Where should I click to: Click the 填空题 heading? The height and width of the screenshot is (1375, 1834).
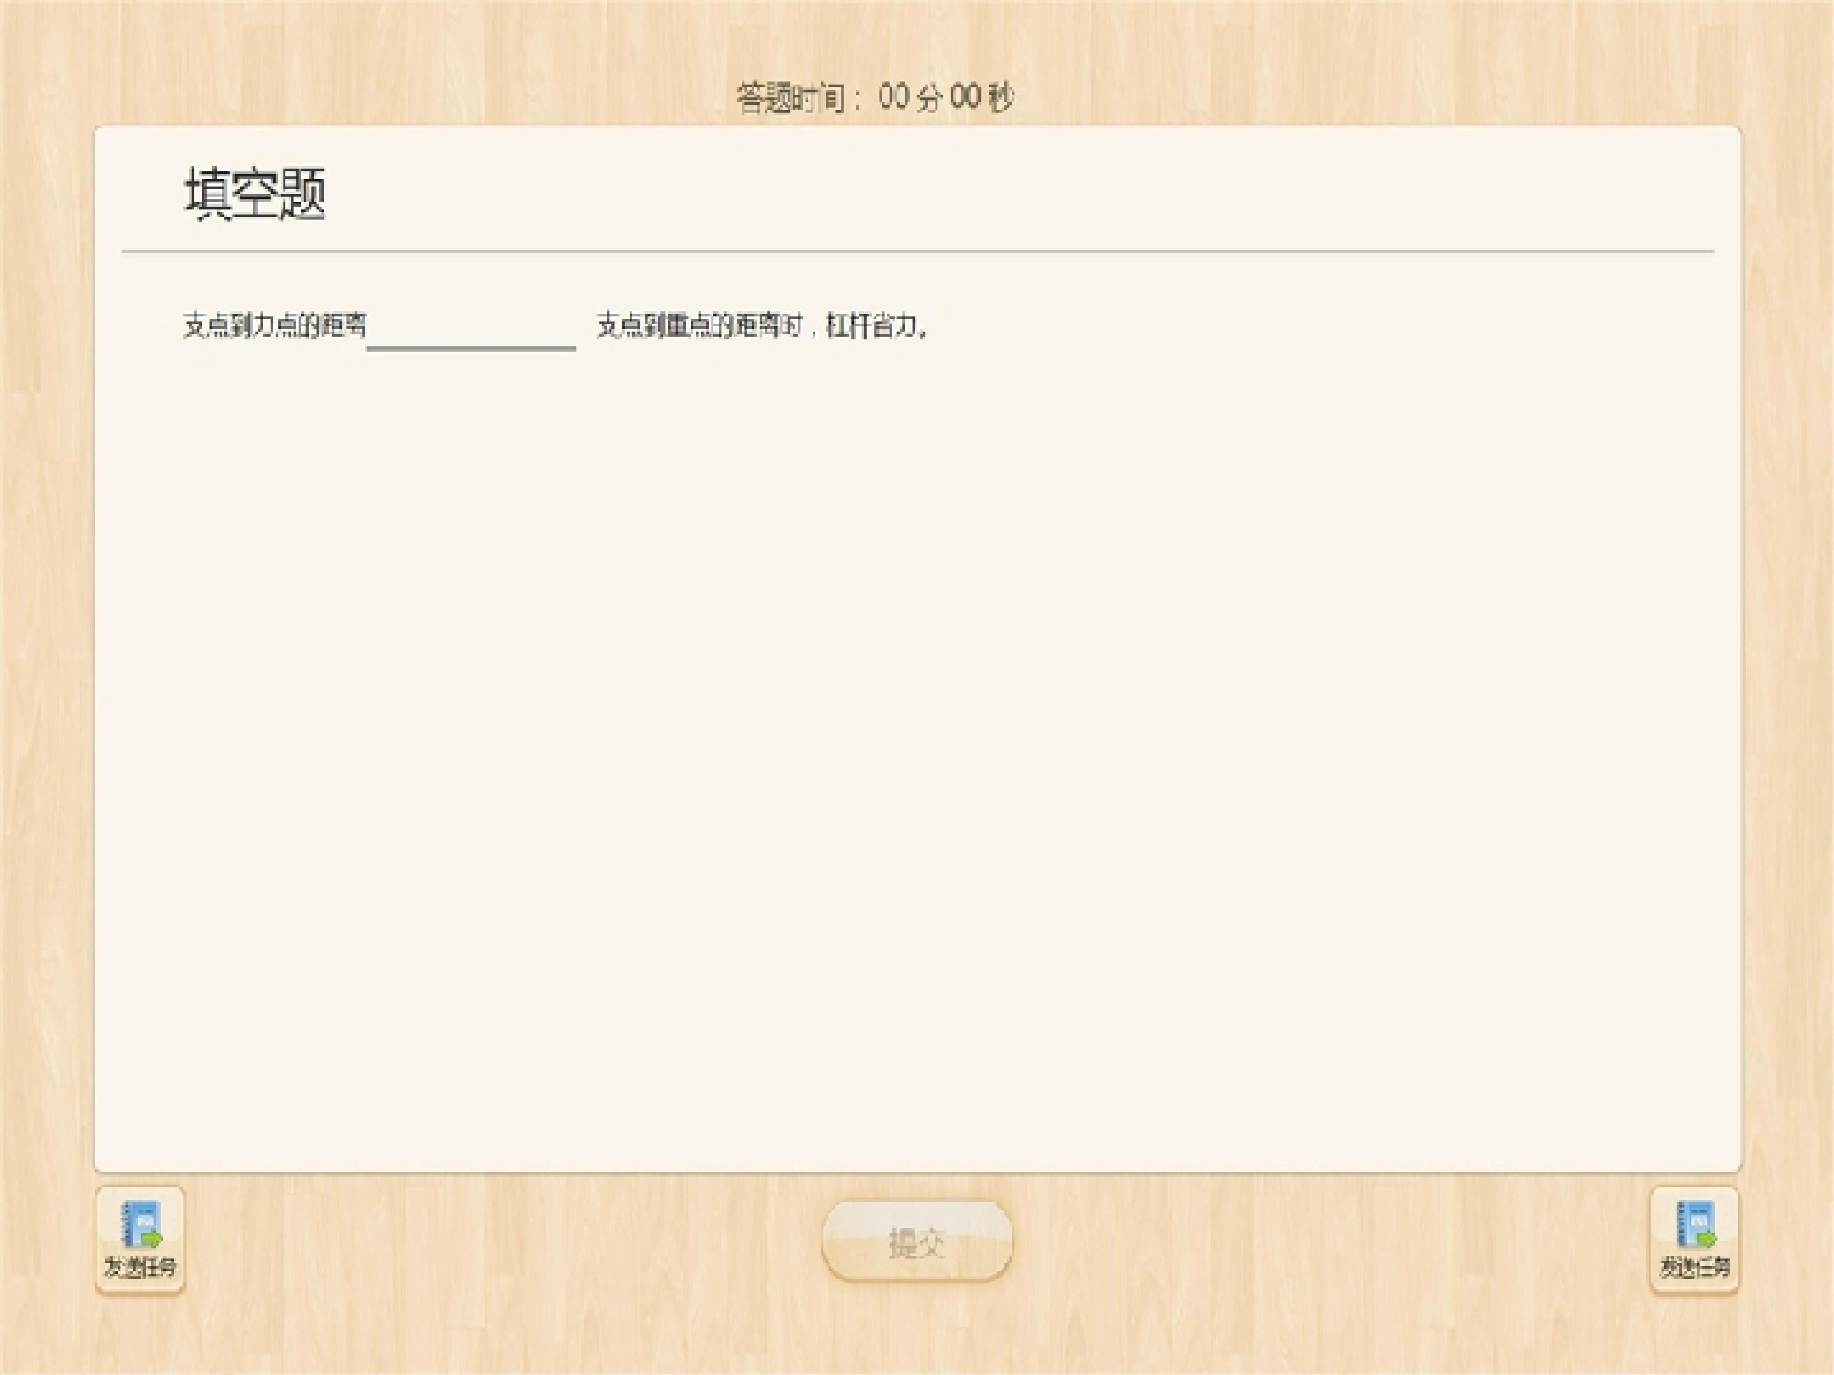coord(255,193)
